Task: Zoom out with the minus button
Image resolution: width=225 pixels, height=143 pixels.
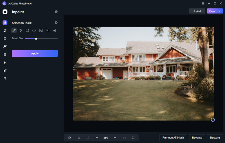Action: click(97, 138)
